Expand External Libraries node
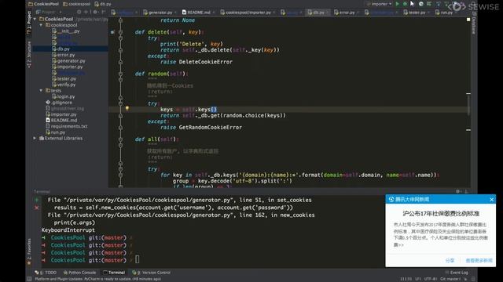Image resolution: width=503 pixels, height=282 pixels. tap(35, 138)
